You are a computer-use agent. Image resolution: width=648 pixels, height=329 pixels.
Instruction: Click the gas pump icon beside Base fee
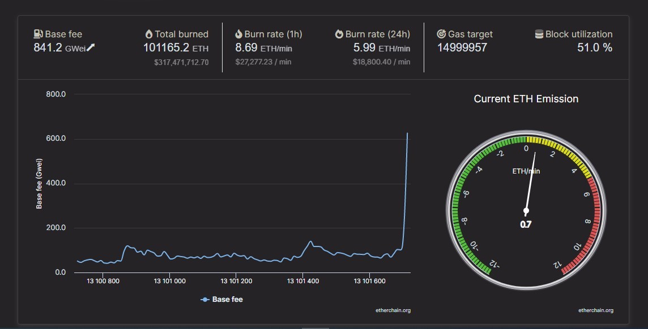pyautogui.click(x=38, y=34)
